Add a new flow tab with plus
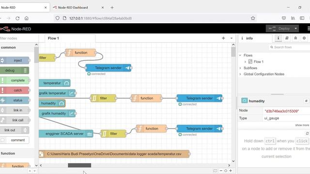 coord(223,38)
